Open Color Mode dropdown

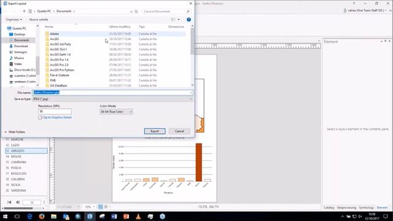pyautogui.click(x=116, y=112)
